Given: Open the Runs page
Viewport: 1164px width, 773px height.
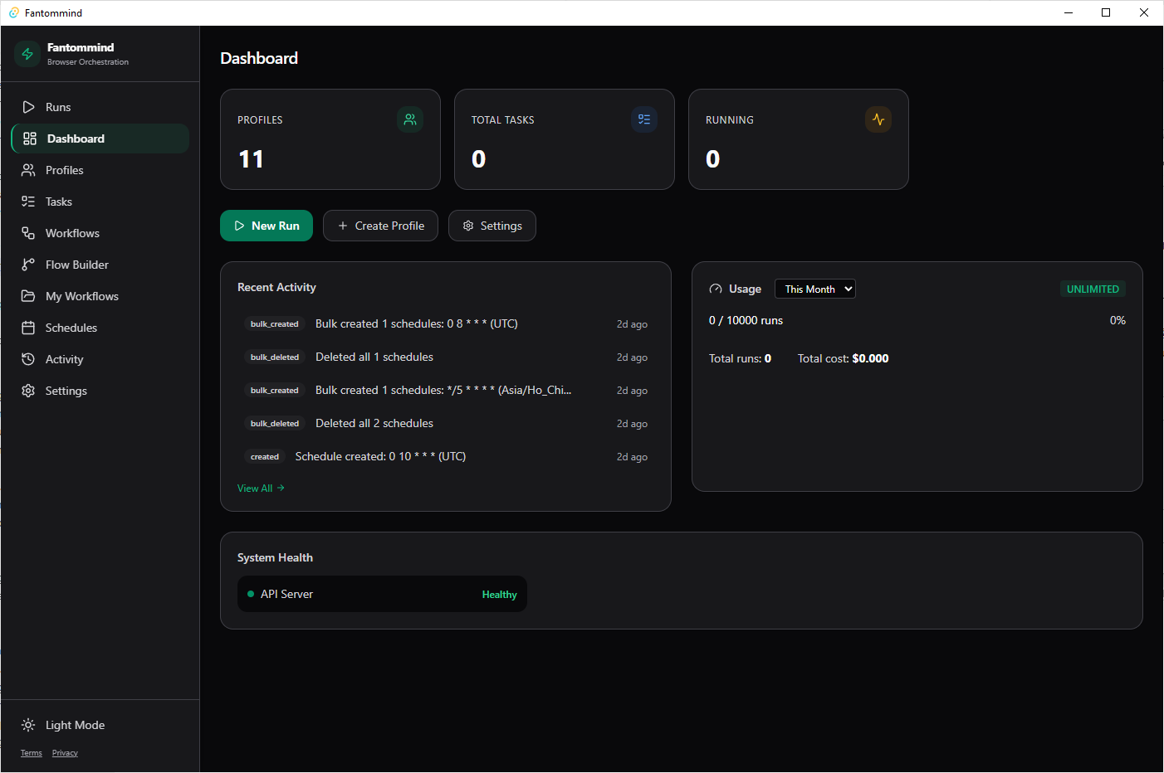Looking at the screenshot, I should point(100,107).
